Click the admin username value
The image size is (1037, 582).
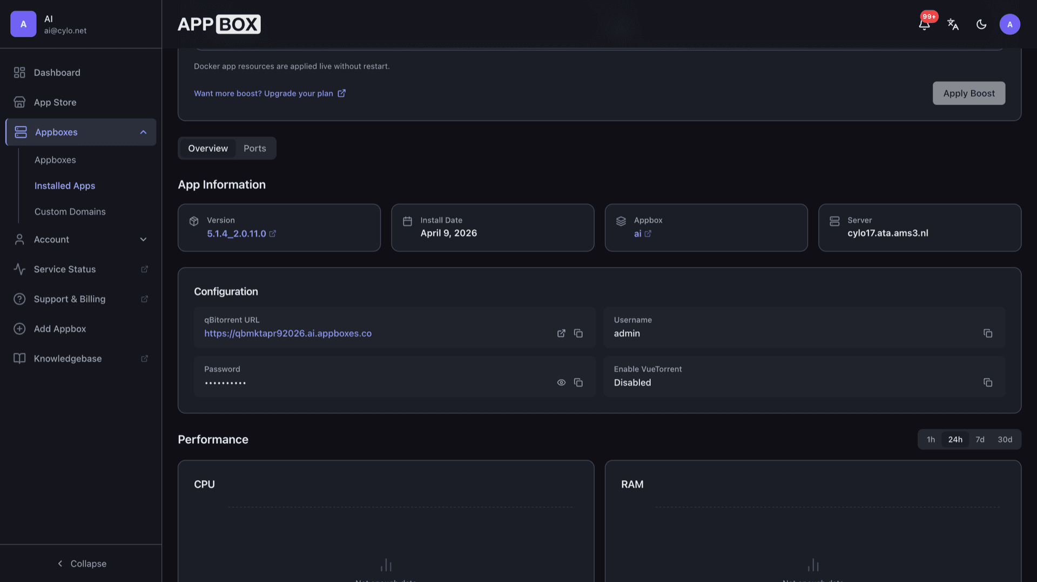[x=627, y=333]
